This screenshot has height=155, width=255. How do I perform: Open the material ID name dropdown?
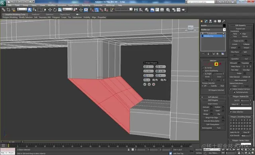(x=241, y=108)
